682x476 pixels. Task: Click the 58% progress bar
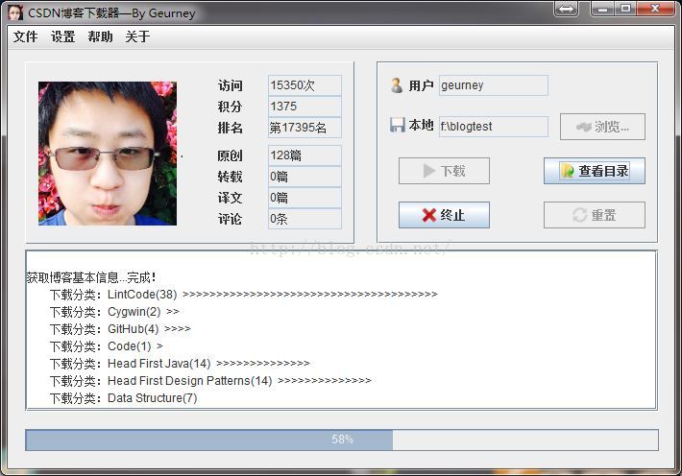point(342,440)
